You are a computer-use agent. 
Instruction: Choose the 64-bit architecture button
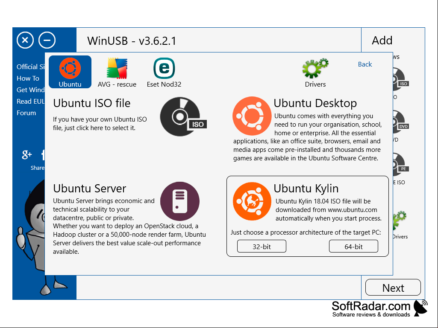coord(354,246)
